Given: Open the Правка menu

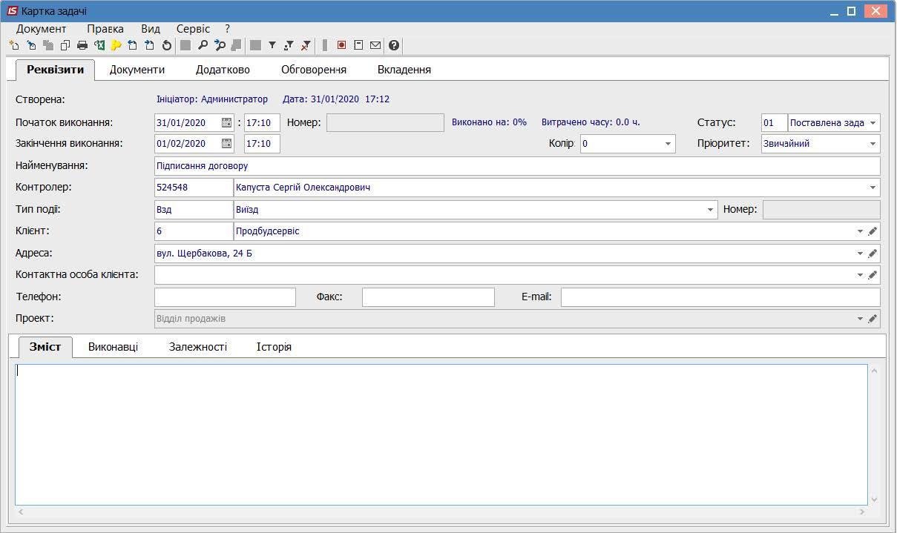Looking at the screenshot, I should 105,29.
